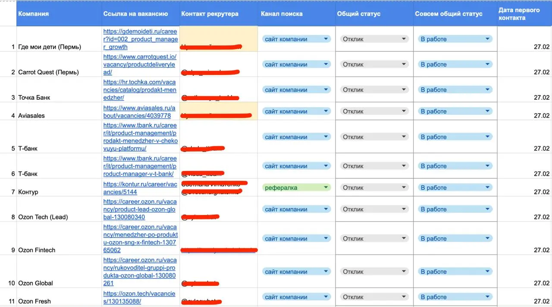Open 'Отклик' status dropdown for Carrot Quest

click(374, 64)
